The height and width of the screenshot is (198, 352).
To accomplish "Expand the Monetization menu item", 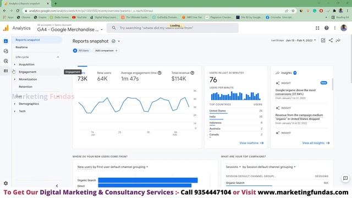I will pos(15,79).
